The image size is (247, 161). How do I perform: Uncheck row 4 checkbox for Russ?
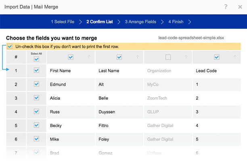(x=36, y=111)
